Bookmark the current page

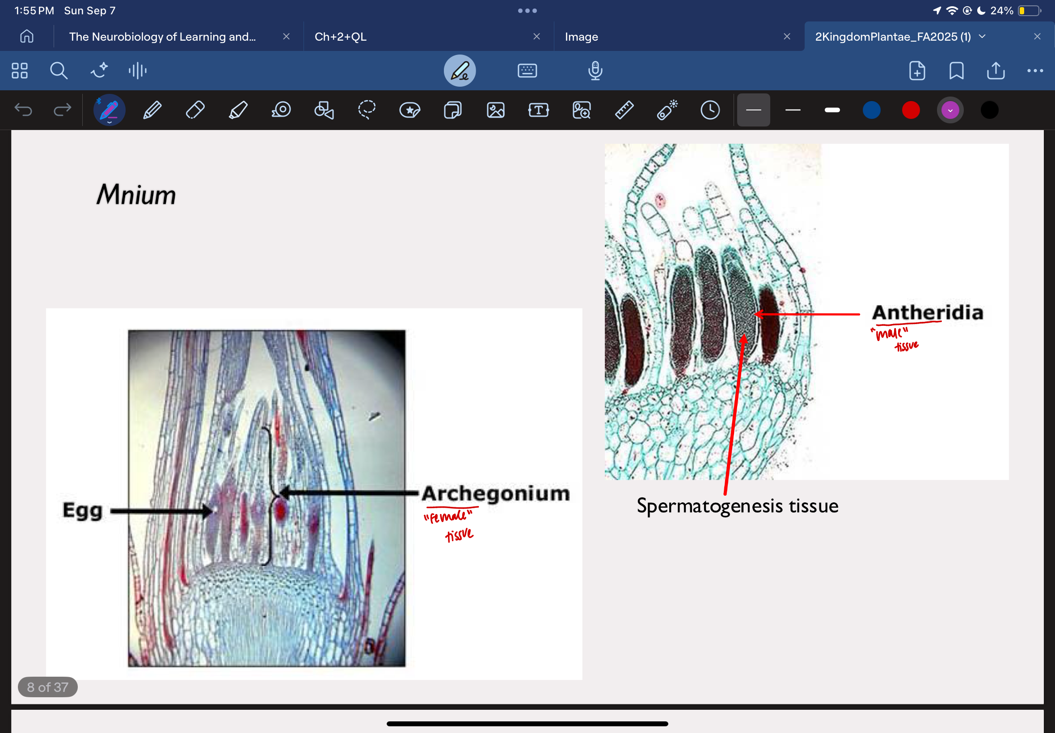coord(956,71)
